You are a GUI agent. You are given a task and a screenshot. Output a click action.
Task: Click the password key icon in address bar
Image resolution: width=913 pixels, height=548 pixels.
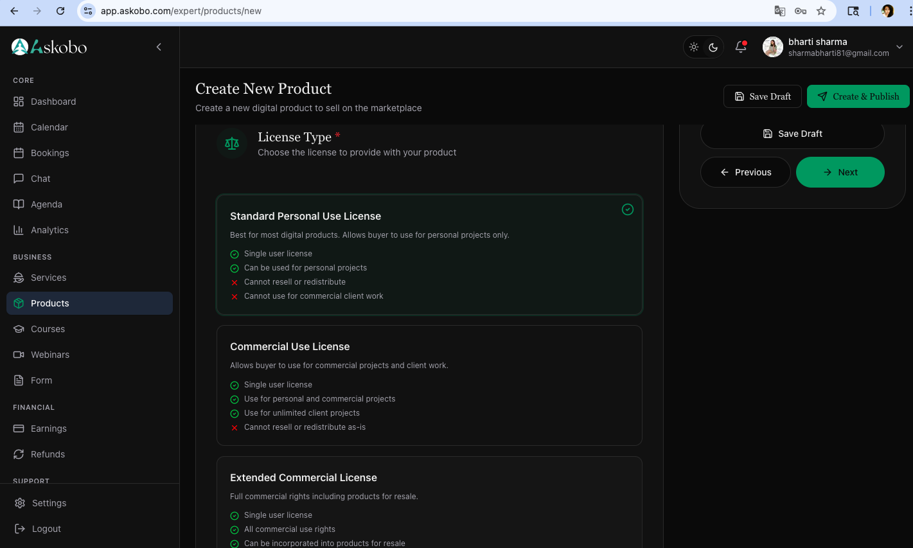[x=800, y=11]
